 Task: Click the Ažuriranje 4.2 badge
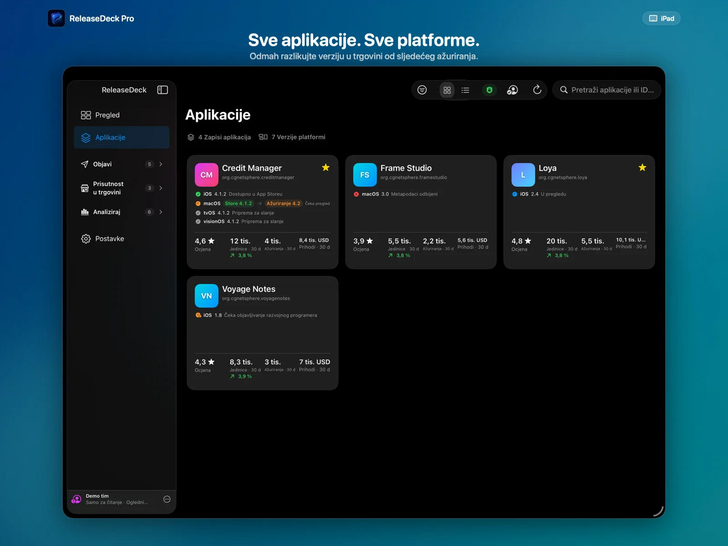point(283,203)
